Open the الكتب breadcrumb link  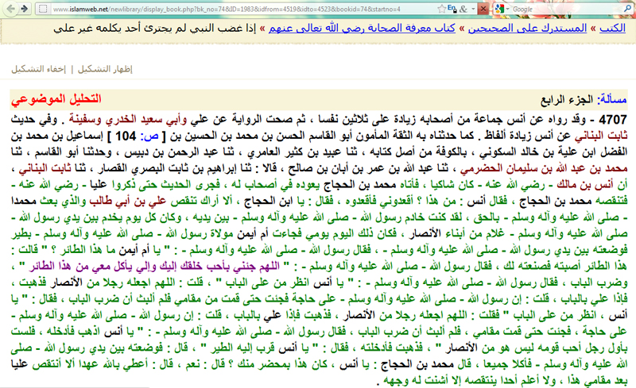(612, 28)
